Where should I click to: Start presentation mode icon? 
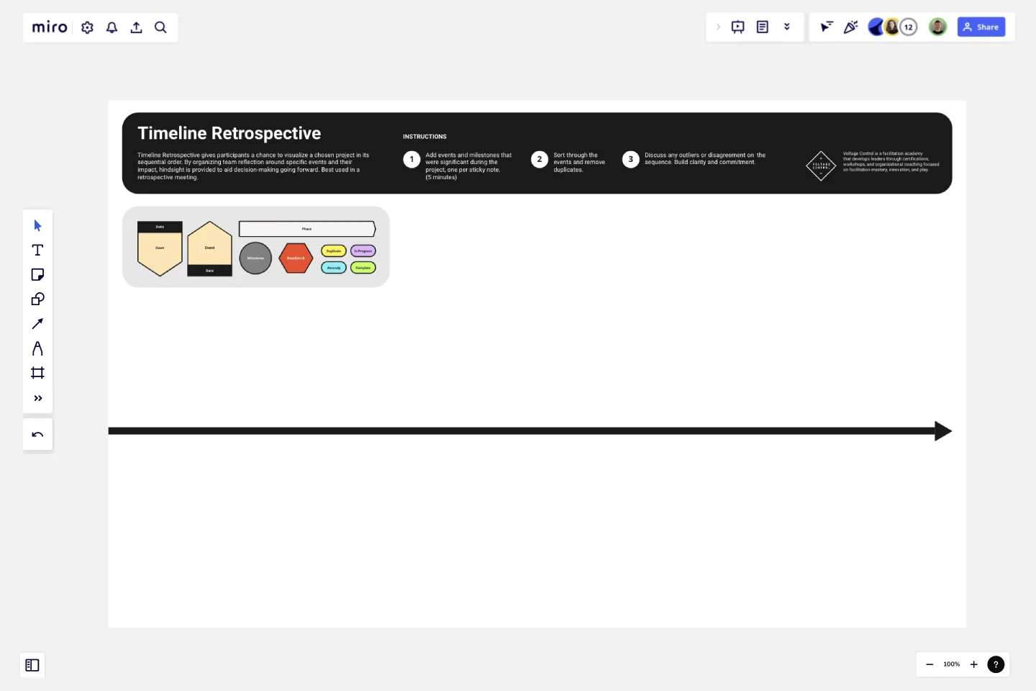pyautogui.click(x=738, y=27)
